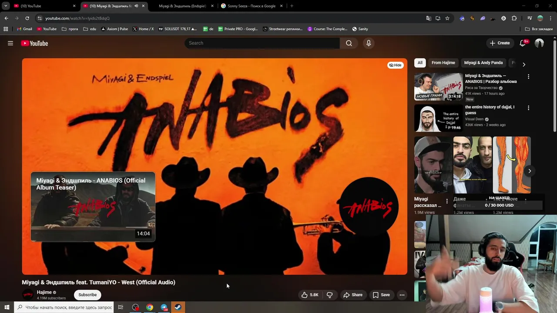Open the Chrome profile avatar

(x=540, y=18)
